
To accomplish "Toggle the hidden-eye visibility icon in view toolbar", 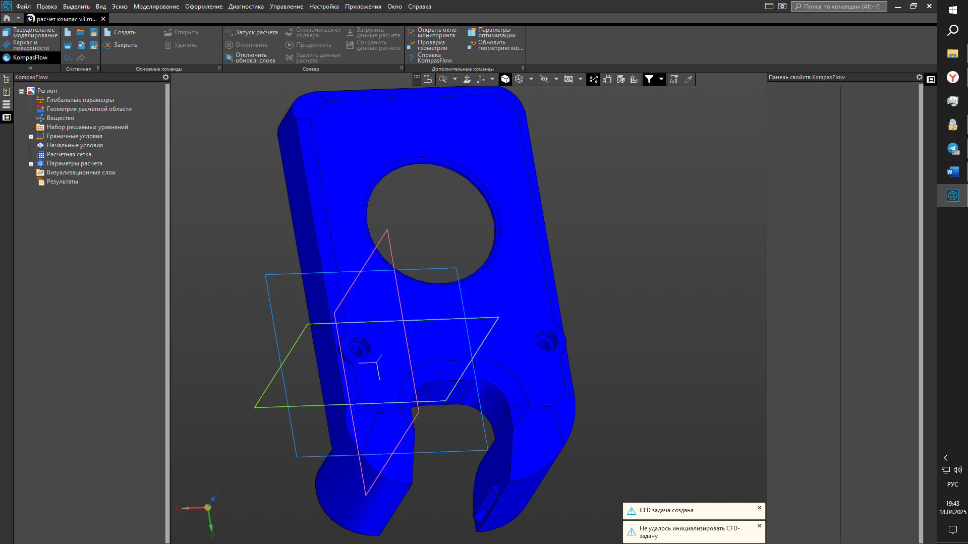I will pyautogui.click(x=544, y=79).
